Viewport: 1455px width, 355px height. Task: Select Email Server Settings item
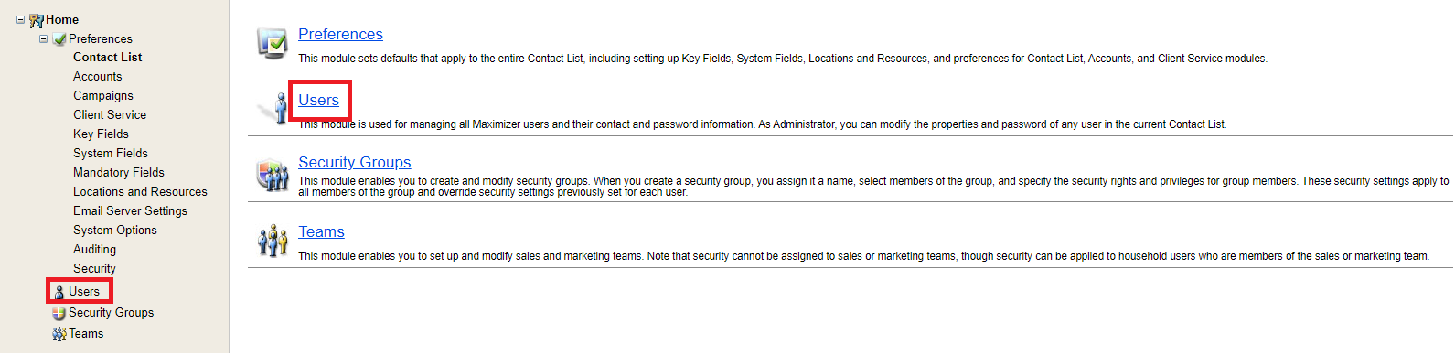pyautogui.click(x=130, y=211)
